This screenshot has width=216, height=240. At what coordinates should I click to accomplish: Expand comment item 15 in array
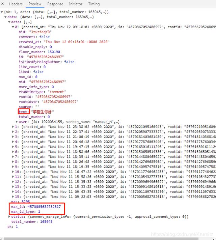coord(13,197)
